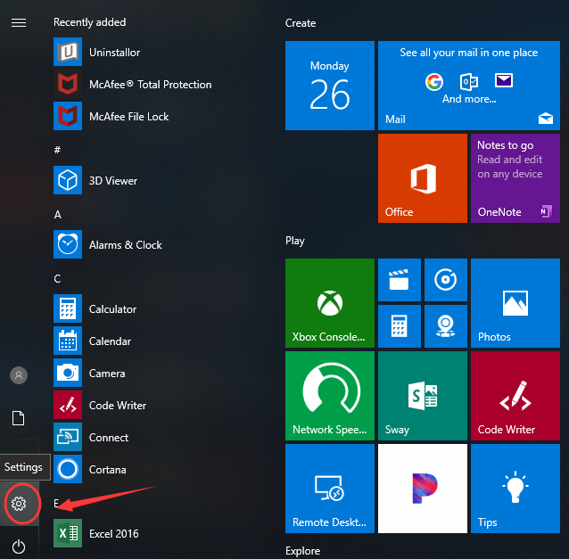Click the Power button icon

pyautogui.click(x=19, y=547)
